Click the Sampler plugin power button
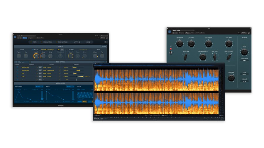This screenshot has width=264, height=148. pyautogui.click(x=15, y=37)
